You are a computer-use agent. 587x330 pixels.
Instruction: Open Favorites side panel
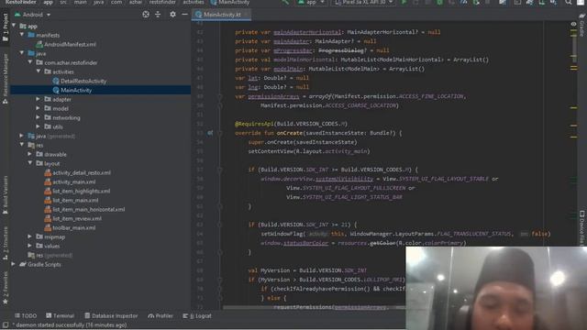5,288
